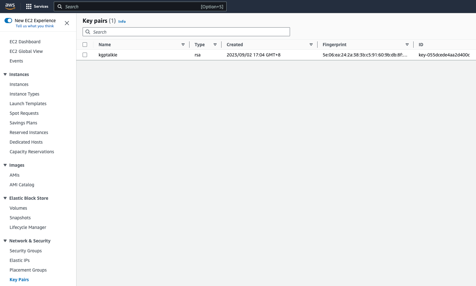Collapse the Elastic Block Store section
This screenshot has height=286, width=476.
(x=5, y=198)
